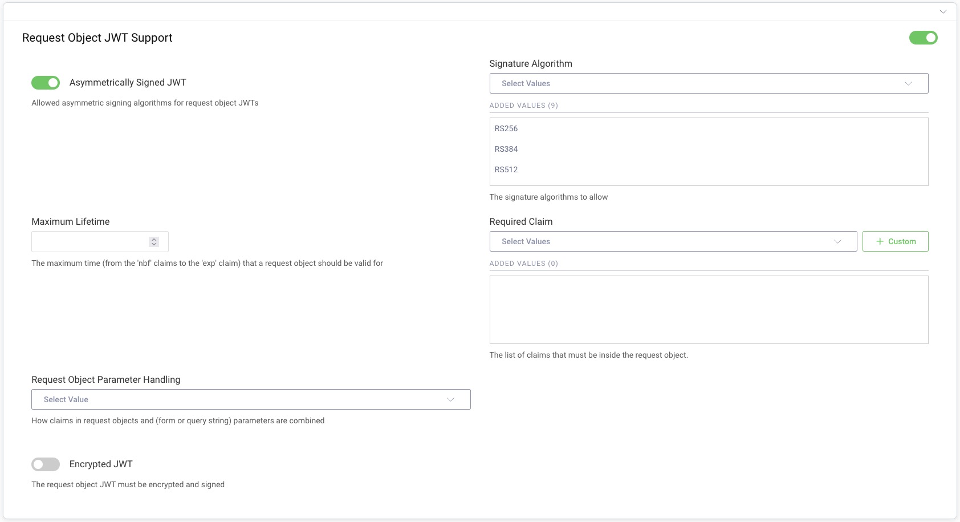Click the Parameter Handling dropdown chevron
Viewport: 960px width, 522px height.
[x=450, y=399]
